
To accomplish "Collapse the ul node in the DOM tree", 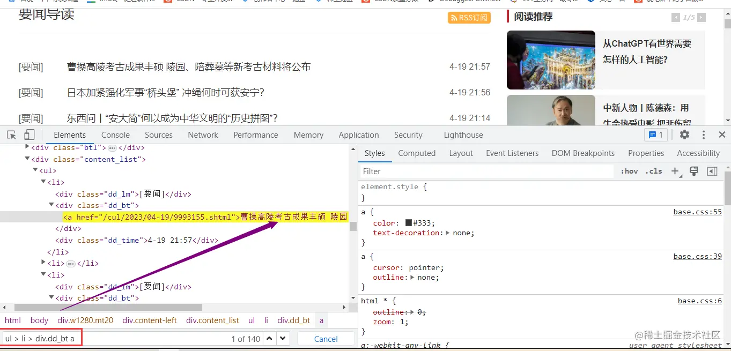I will 35,170.
